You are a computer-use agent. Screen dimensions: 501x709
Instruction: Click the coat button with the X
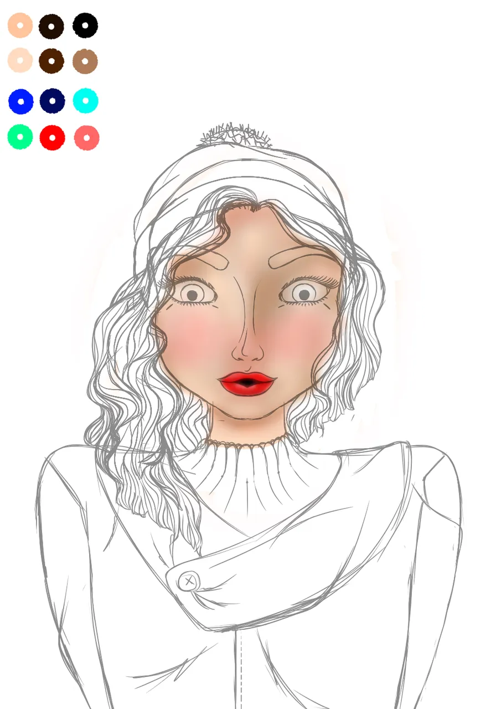click(189, 581)
